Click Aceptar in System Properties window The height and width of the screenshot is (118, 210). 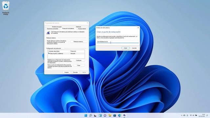tap(67, 72)
